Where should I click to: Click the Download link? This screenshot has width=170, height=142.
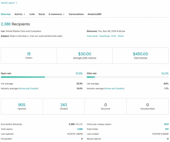[x=104, y=36]
